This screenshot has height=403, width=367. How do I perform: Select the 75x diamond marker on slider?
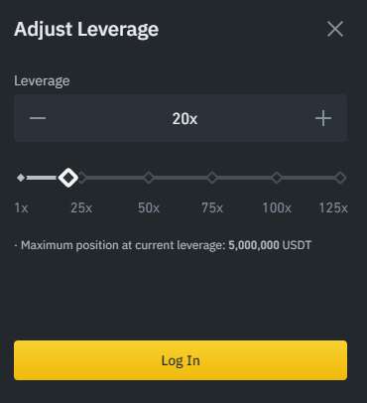pos(212,178)
